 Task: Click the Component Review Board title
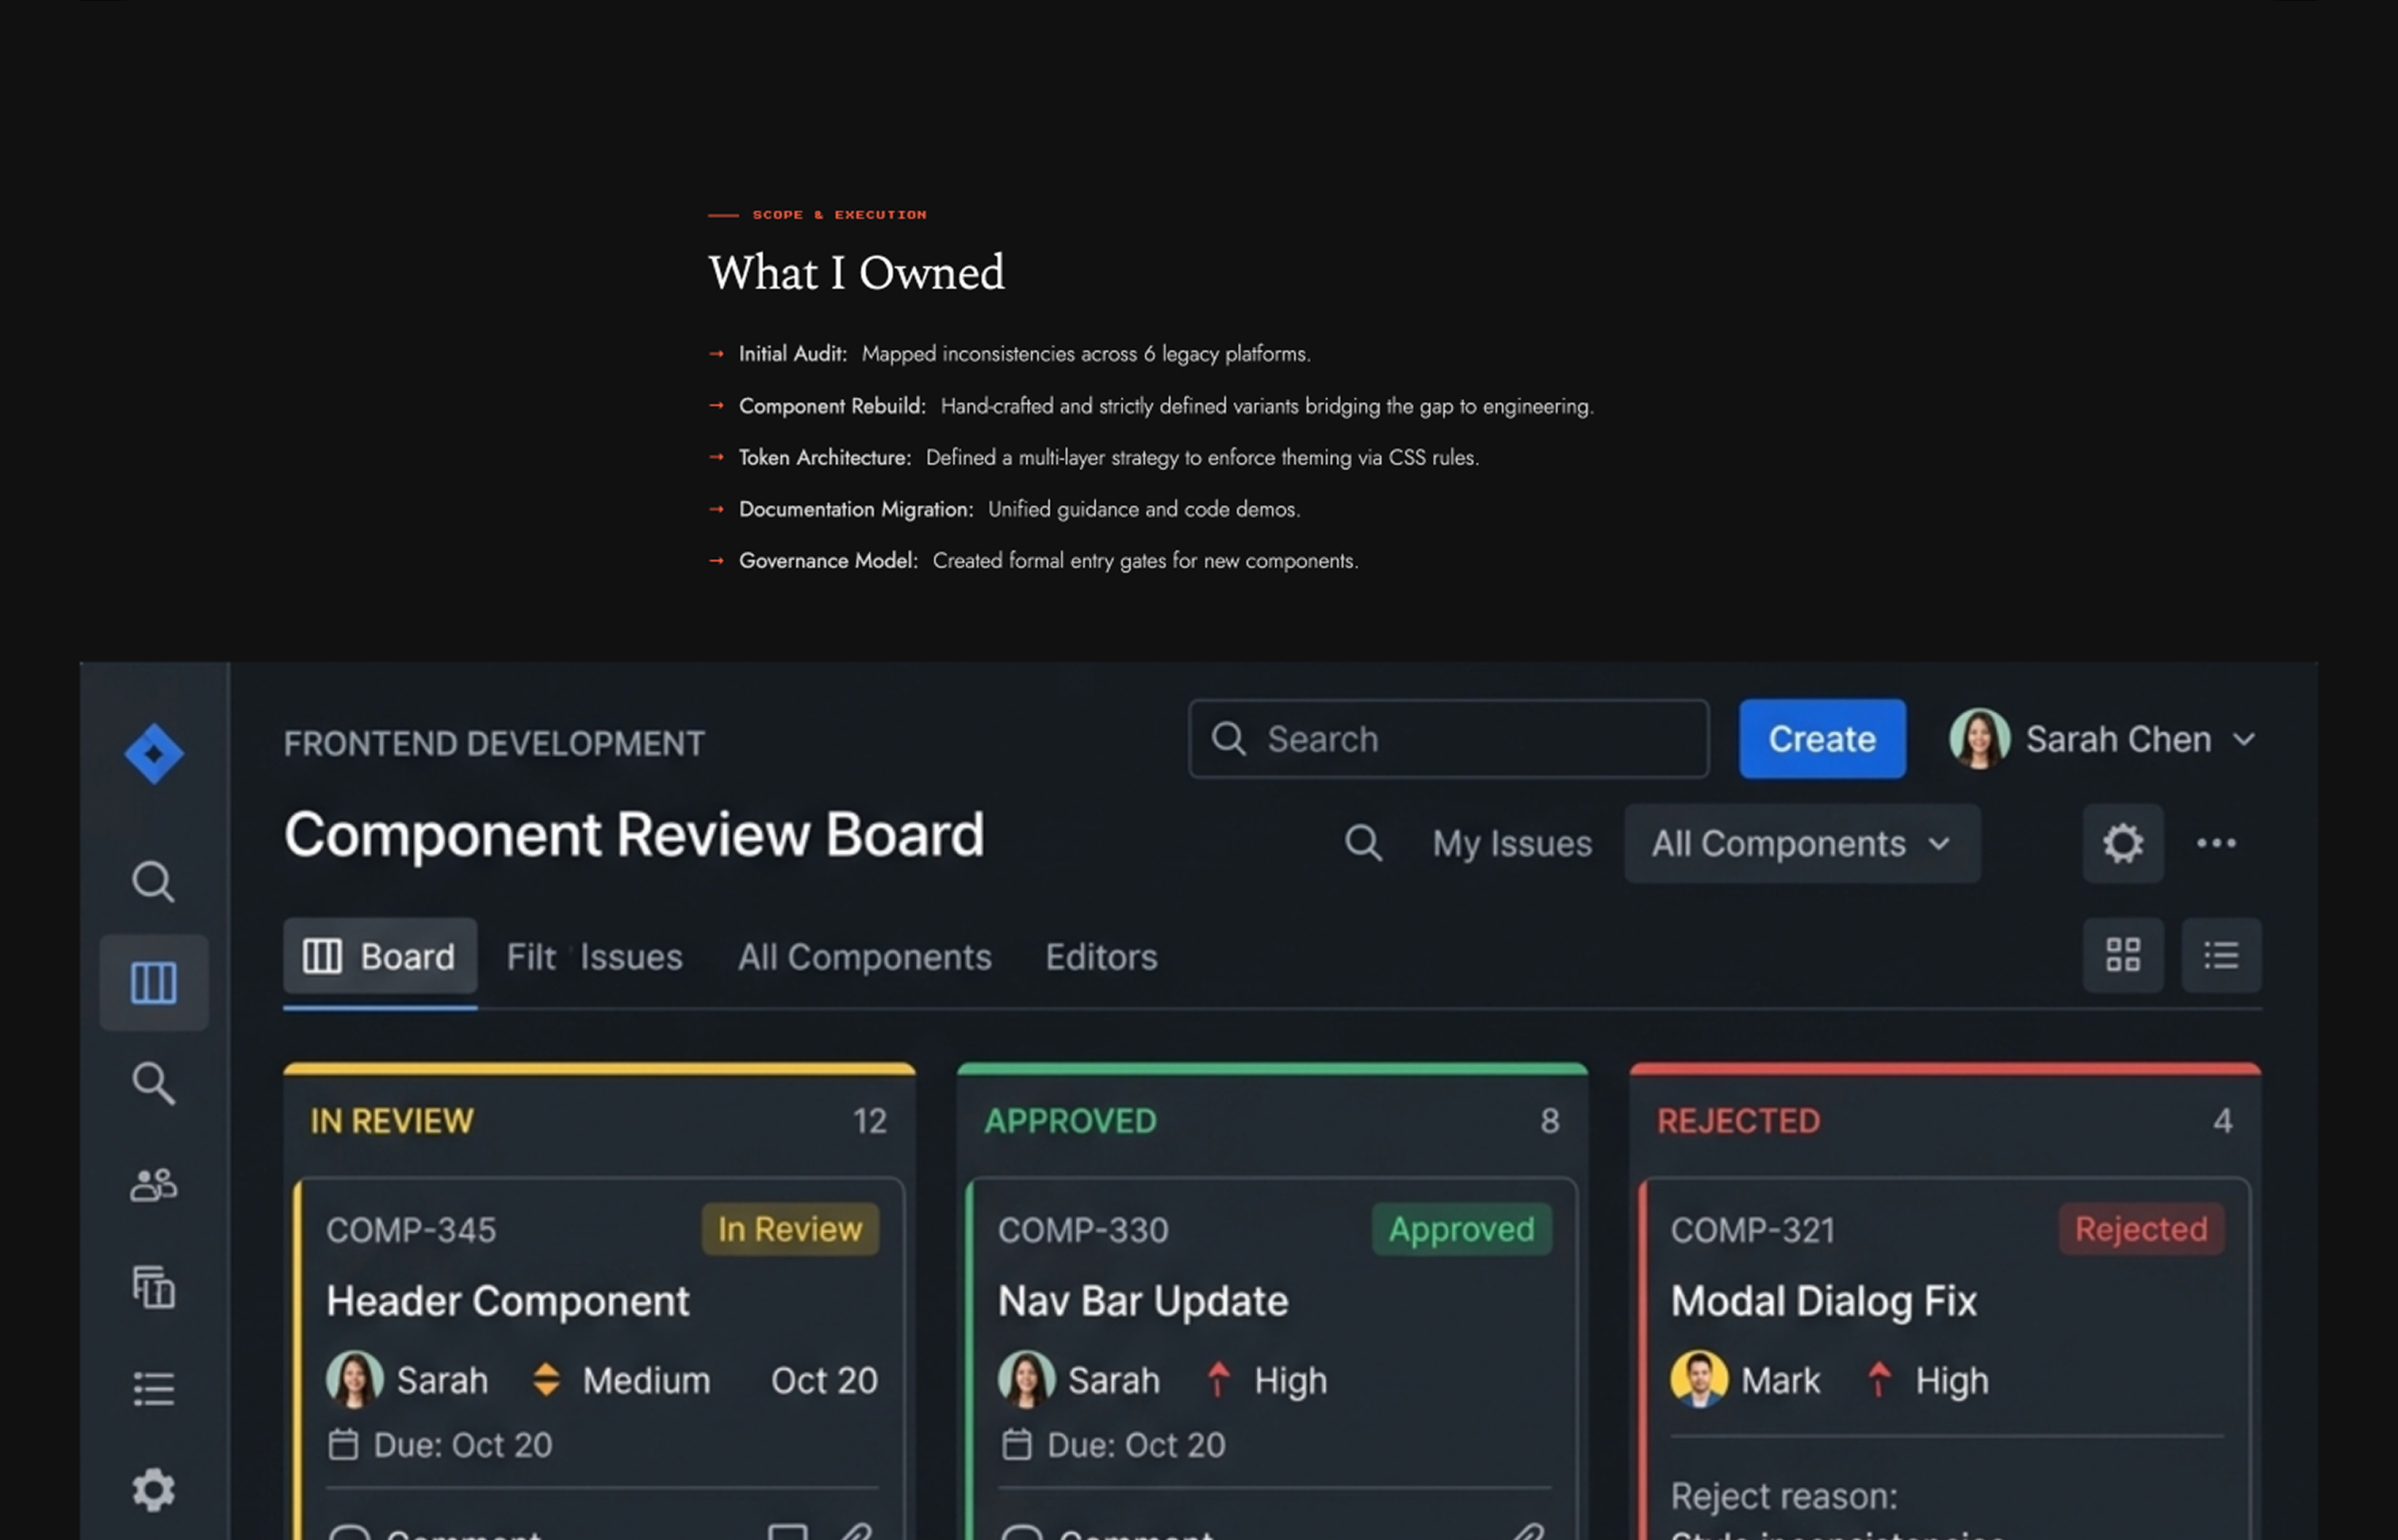click(x=634, y=835)
